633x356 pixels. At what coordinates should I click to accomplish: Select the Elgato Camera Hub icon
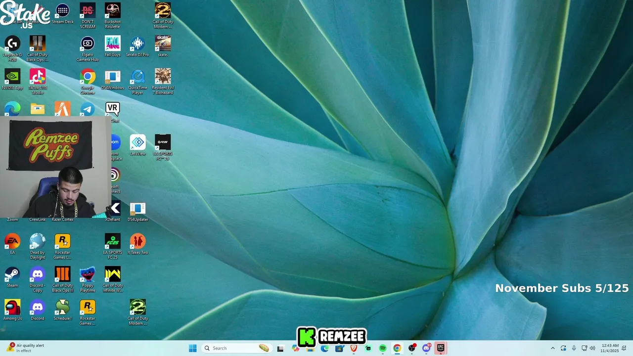pos(88,49)
